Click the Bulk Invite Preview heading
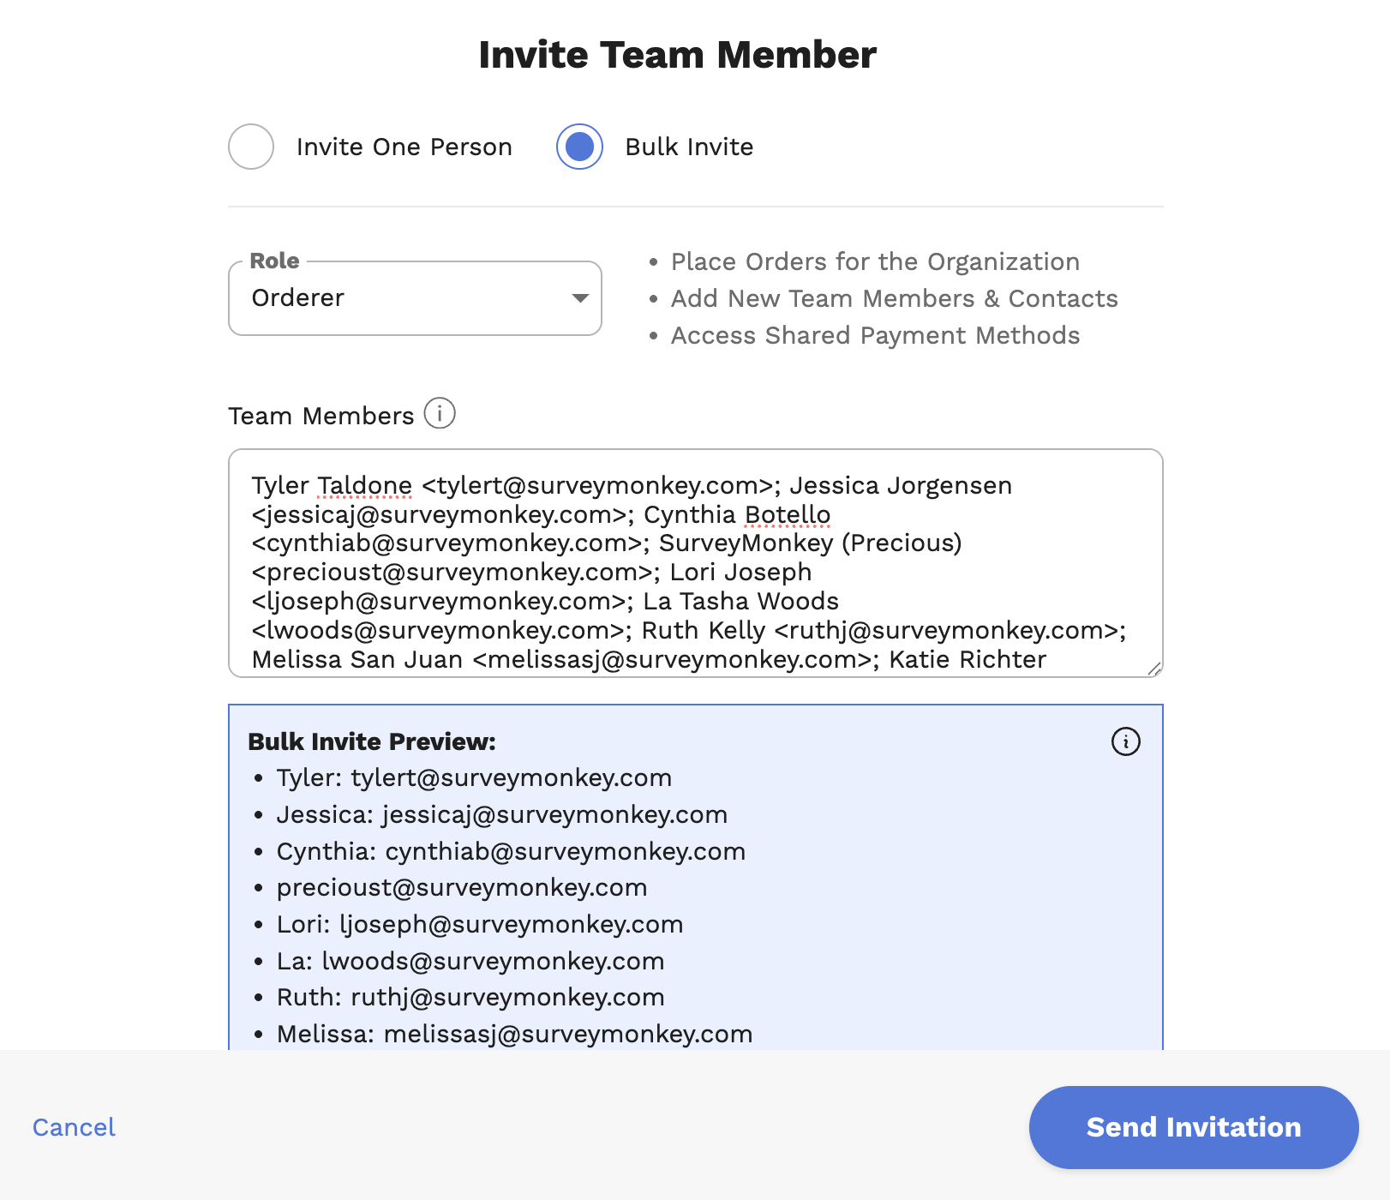This screenshot has width=1390, height=1200. click(371, 741)
